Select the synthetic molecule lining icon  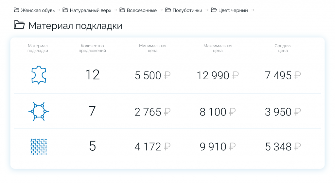39,111
